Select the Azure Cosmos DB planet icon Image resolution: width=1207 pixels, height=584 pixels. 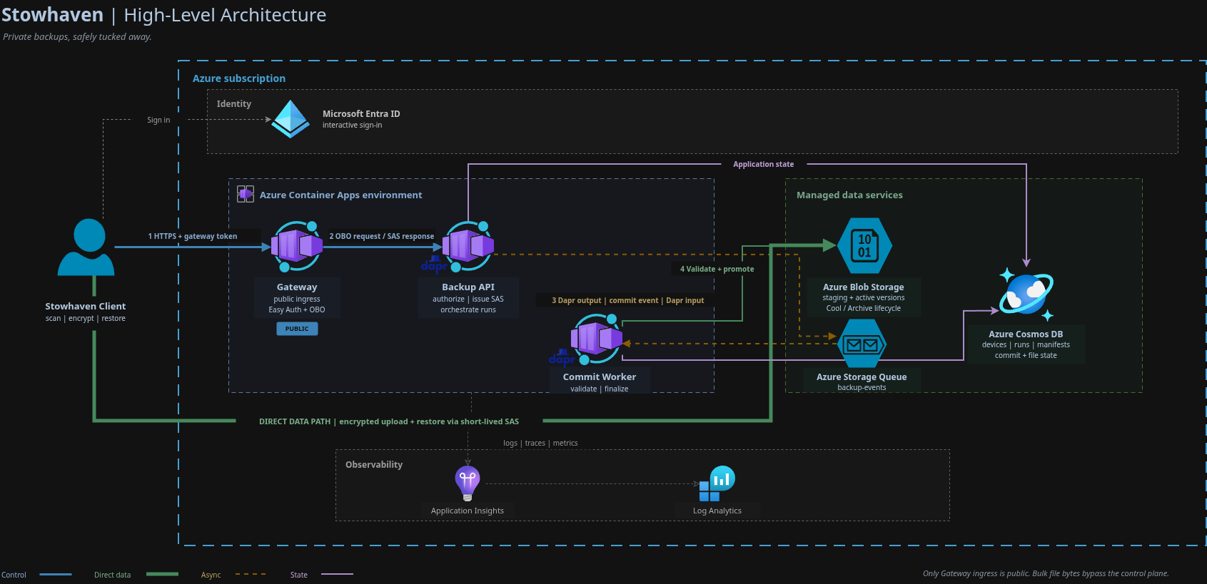click(1026, 294)
